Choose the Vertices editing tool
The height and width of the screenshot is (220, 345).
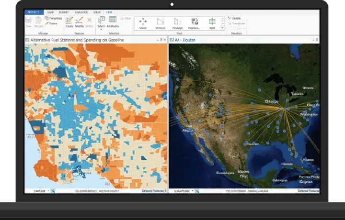click(160, 22)
